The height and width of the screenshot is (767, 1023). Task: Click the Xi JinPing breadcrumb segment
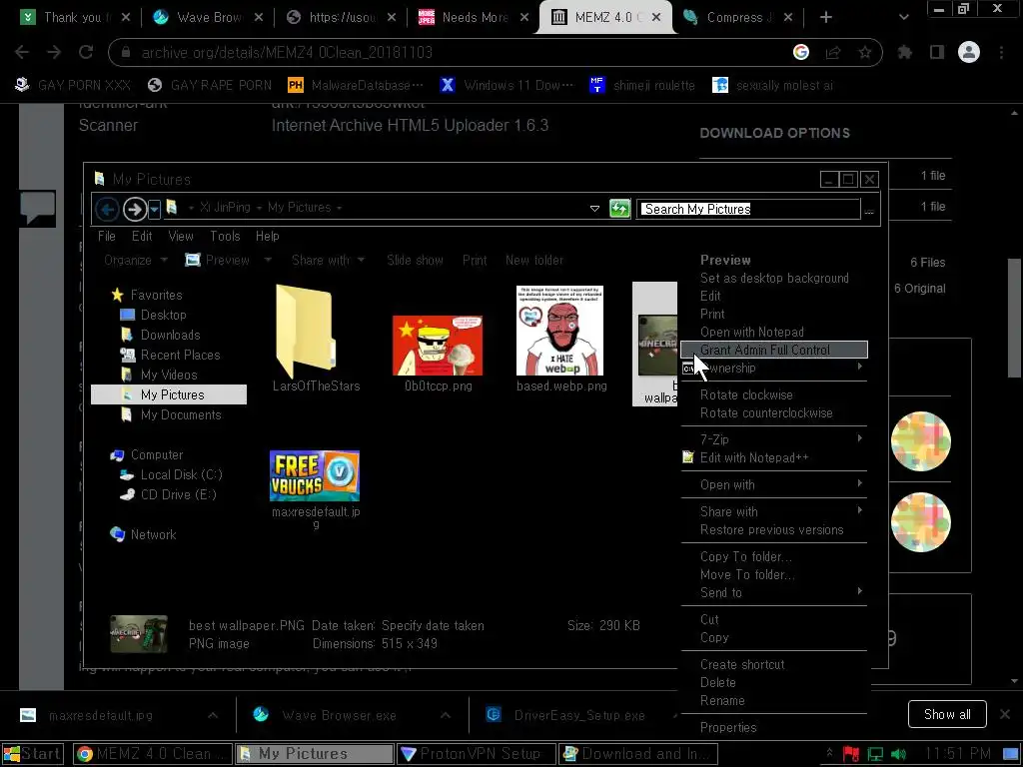(225, 208)
